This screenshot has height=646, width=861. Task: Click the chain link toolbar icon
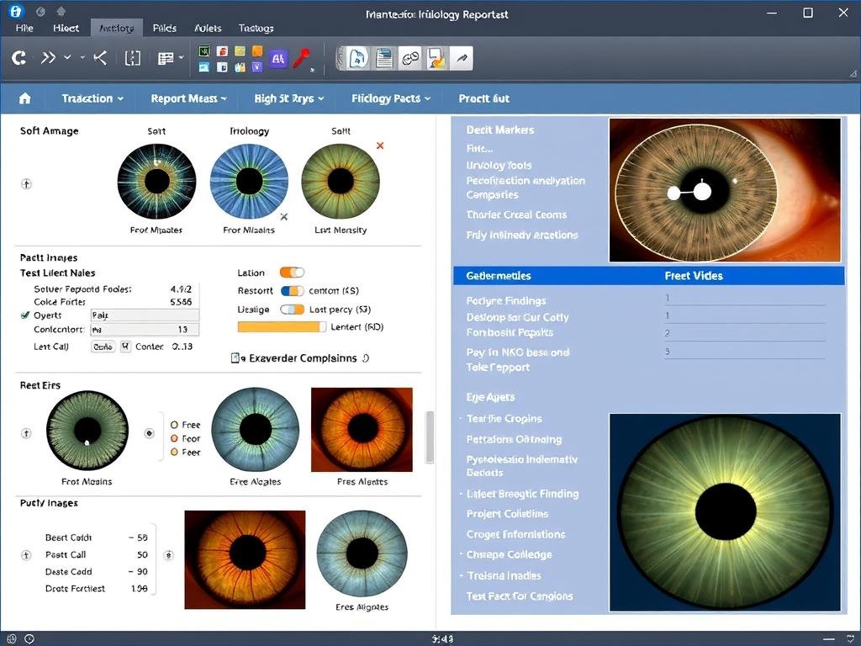[410, 58]
